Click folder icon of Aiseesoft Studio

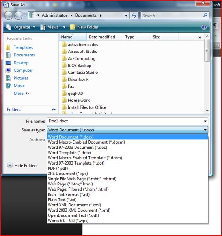click(x=64, y=51)
